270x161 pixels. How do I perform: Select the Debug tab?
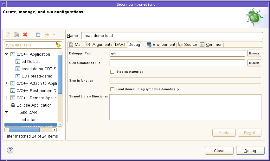pyautogui.click(x=134, y=45)
